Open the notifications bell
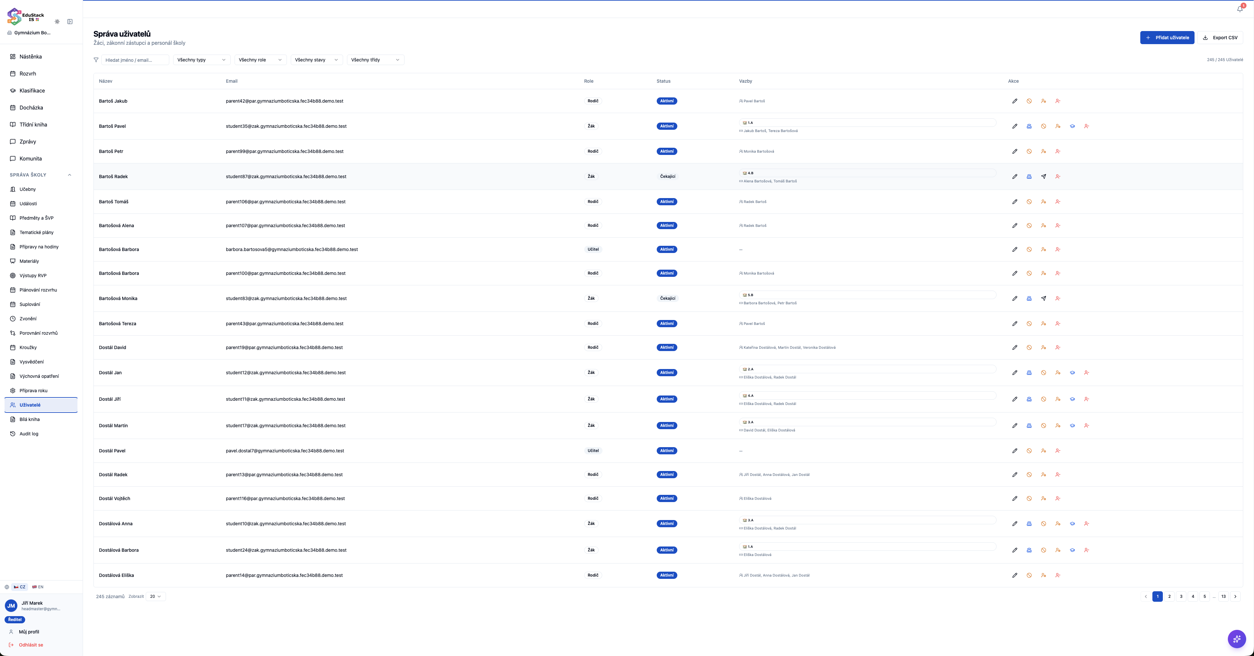The height and width of the screenshot is (656, 1254). tap(1240, 9)
